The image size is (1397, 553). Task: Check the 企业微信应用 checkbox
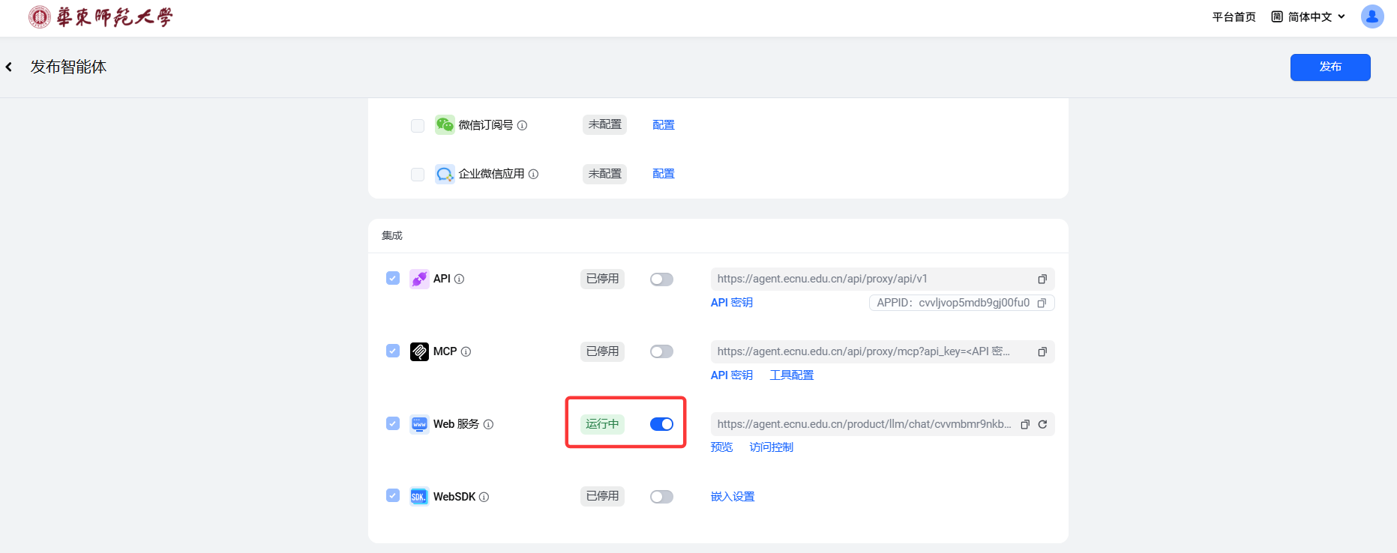[418, 175]
